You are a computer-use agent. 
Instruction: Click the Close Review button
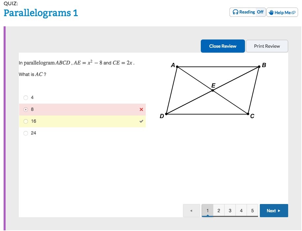223,46
